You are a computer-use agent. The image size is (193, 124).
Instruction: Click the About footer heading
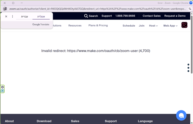tap(9, 121)
